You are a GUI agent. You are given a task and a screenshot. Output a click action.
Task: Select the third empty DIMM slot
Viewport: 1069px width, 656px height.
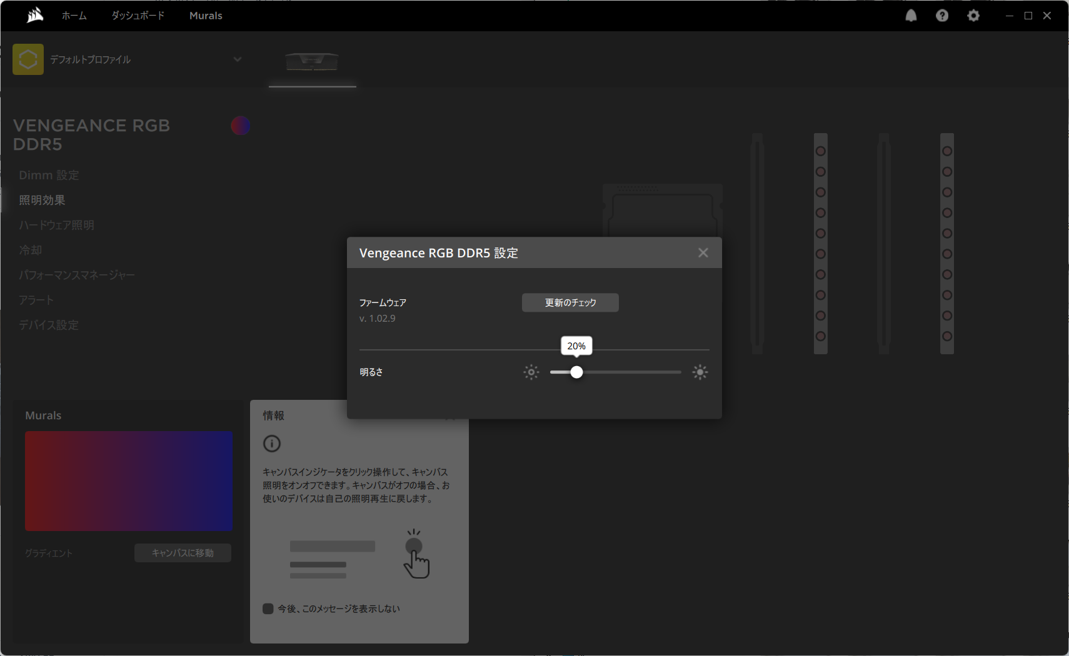(x=884, y=244)
